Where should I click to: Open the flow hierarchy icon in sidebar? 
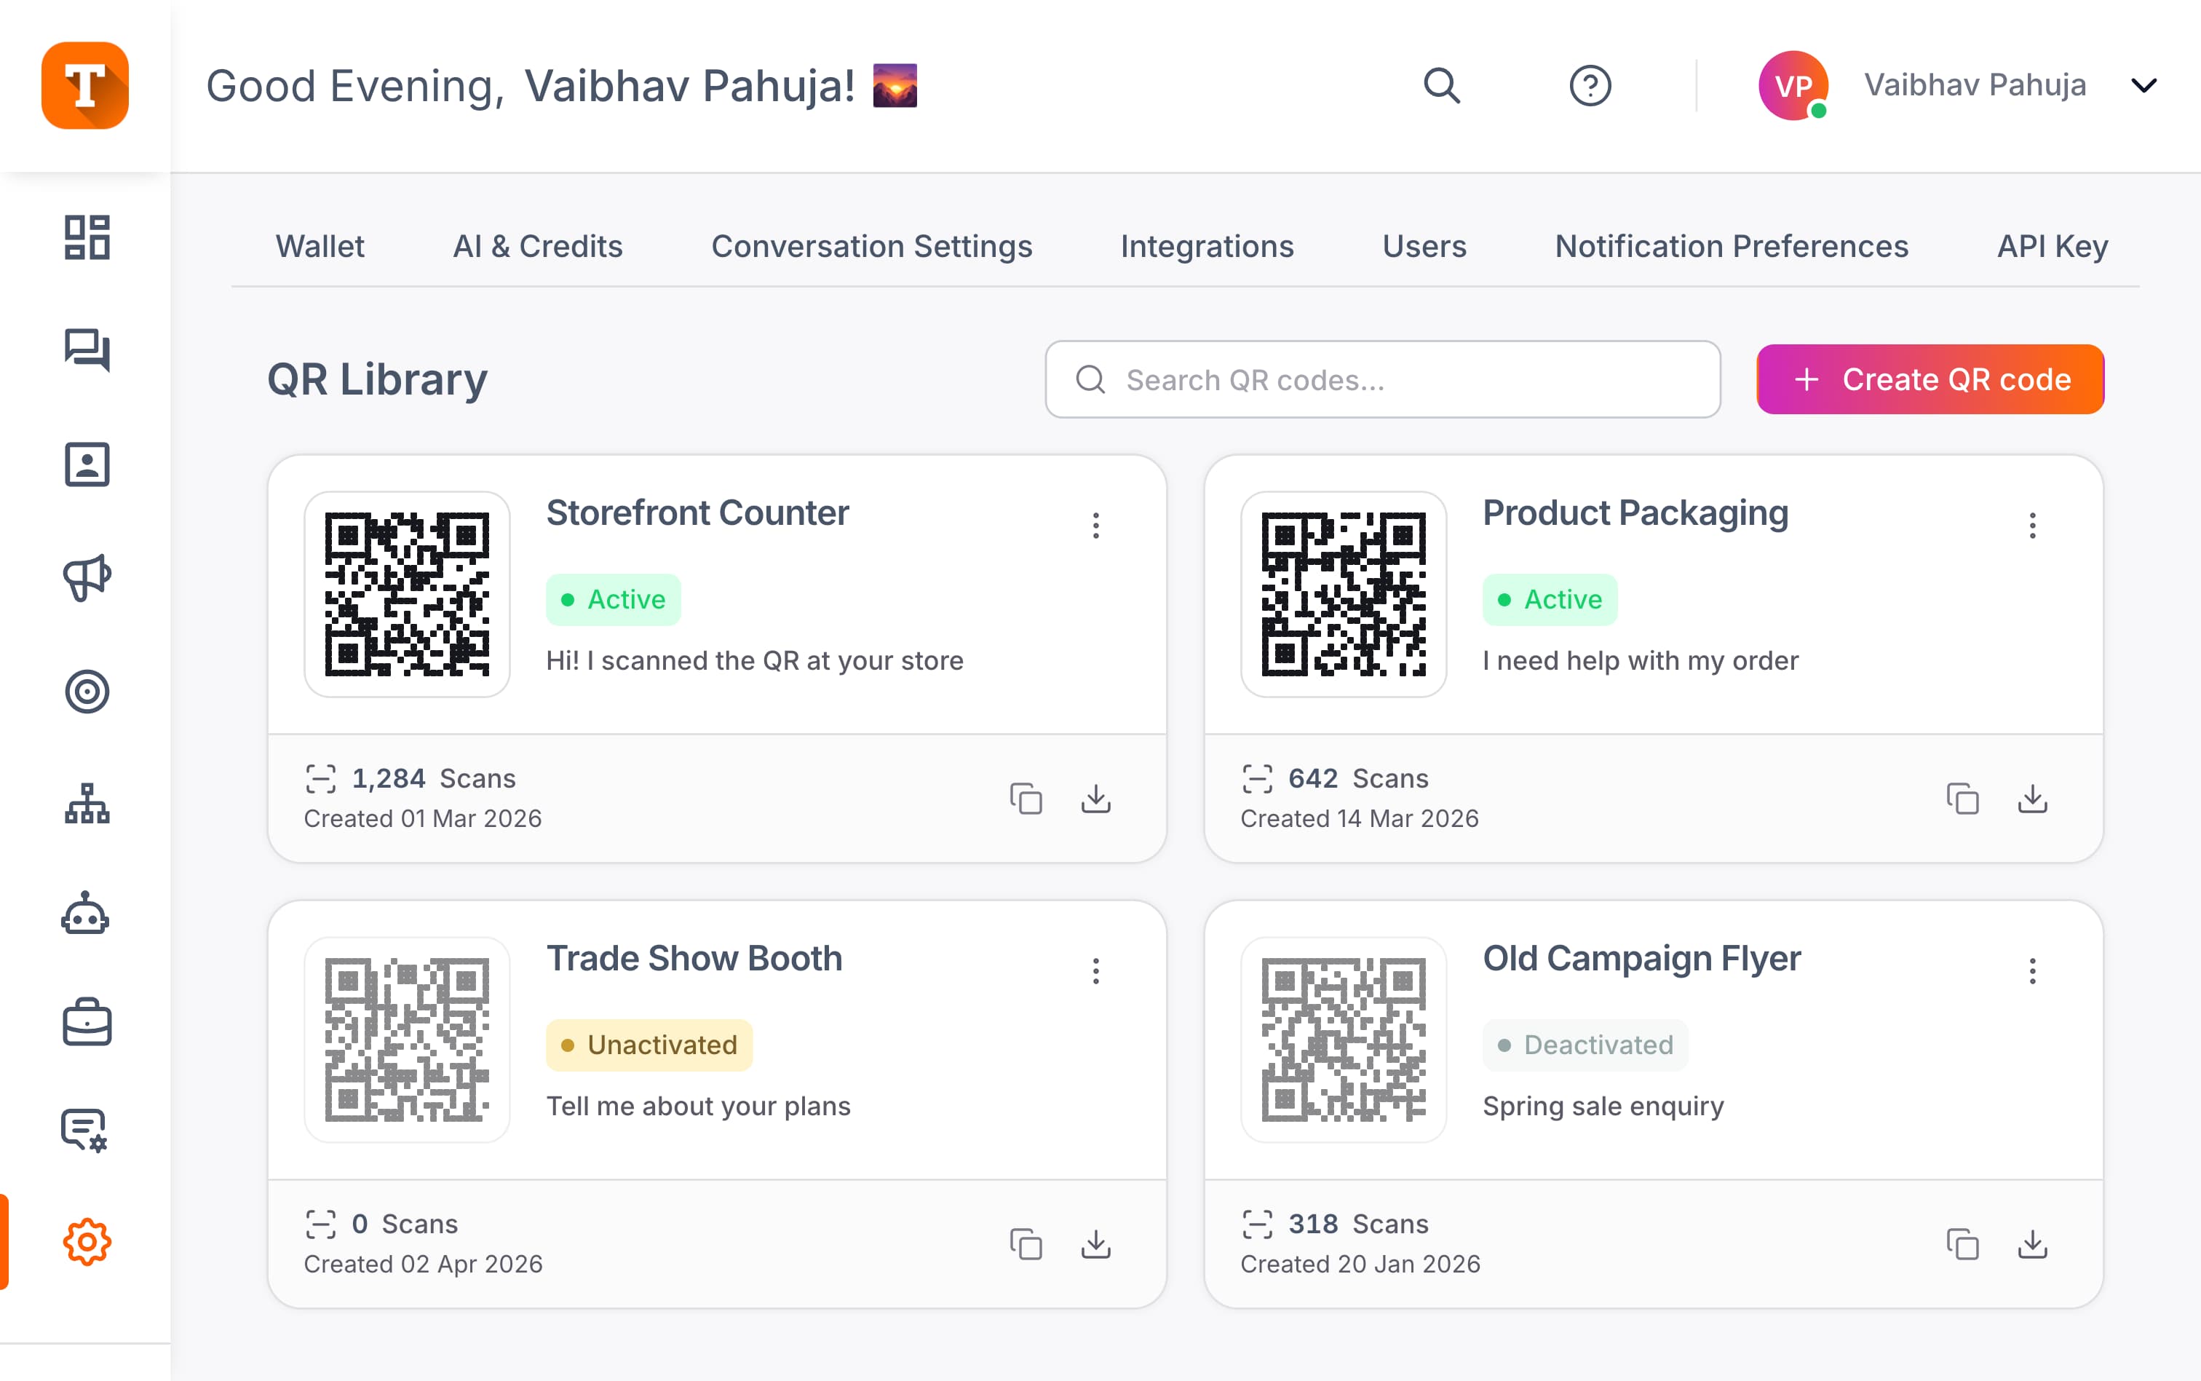[x=87, y=804]
